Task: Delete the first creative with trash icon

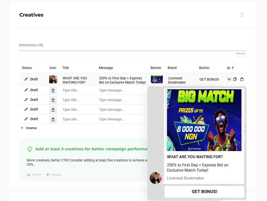Action: point(242,79)
